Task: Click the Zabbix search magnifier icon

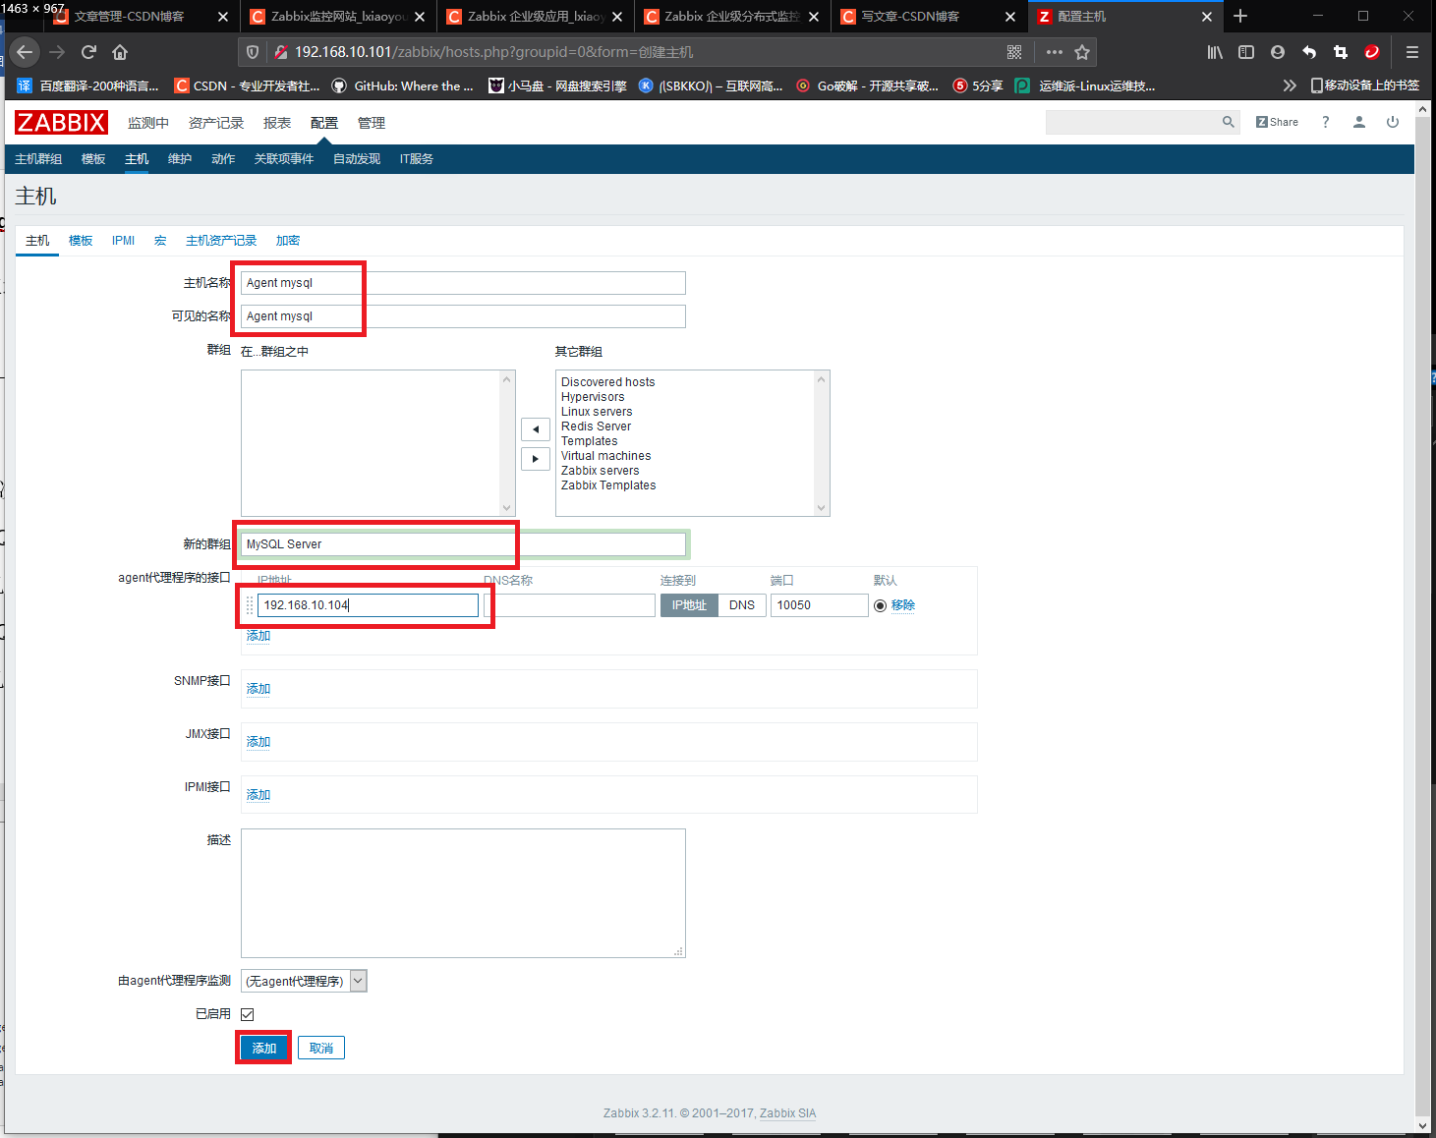Action: (1228, 122)
